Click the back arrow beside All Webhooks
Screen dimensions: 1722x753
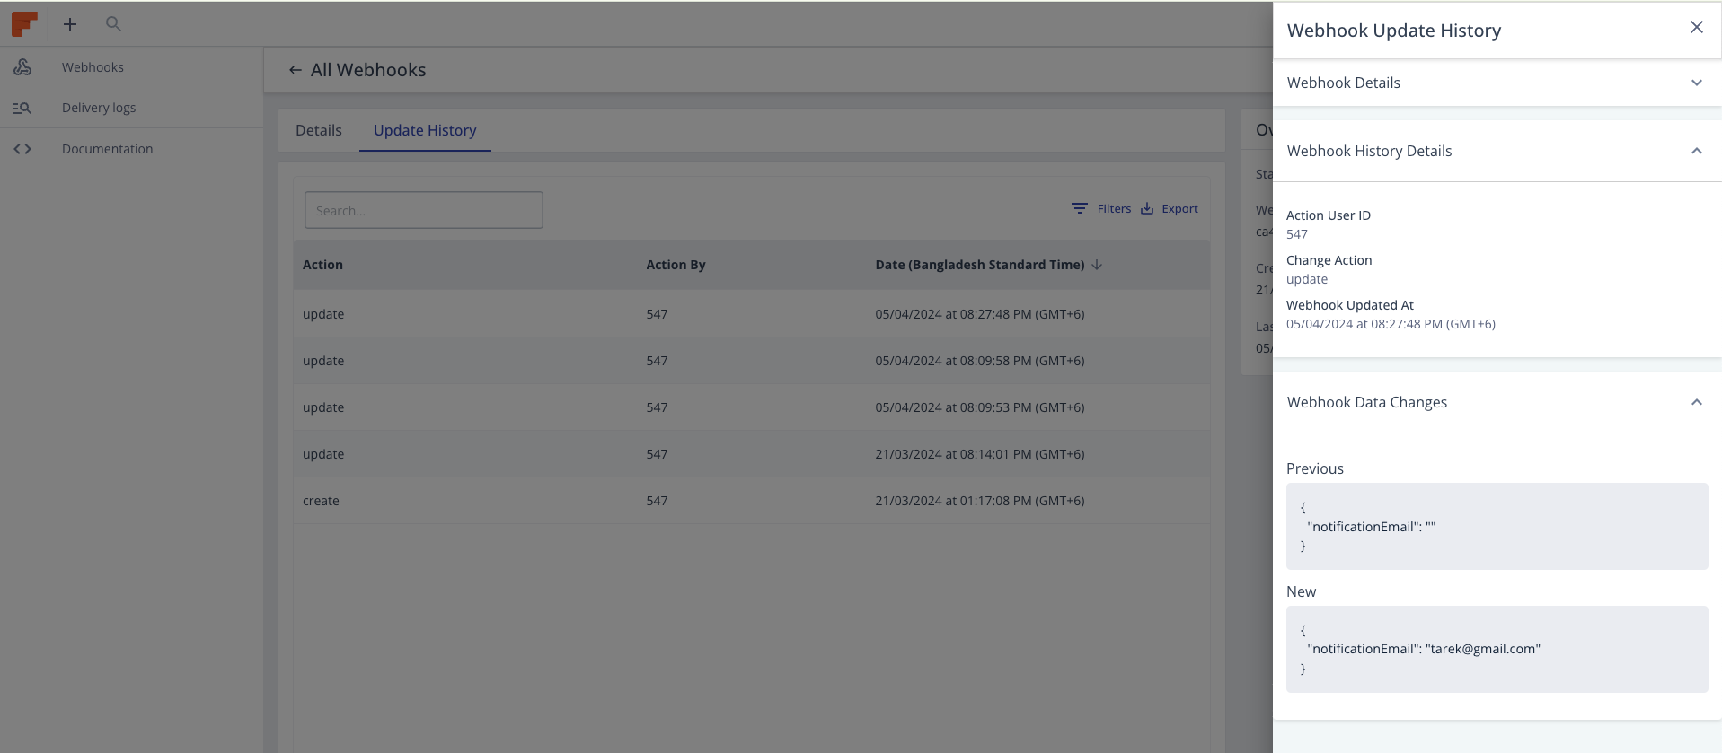tap(295, 70)
